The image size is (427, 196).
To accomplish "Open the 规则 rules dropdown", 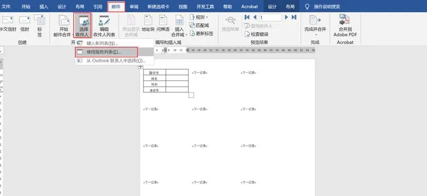I will pos(199,17).
